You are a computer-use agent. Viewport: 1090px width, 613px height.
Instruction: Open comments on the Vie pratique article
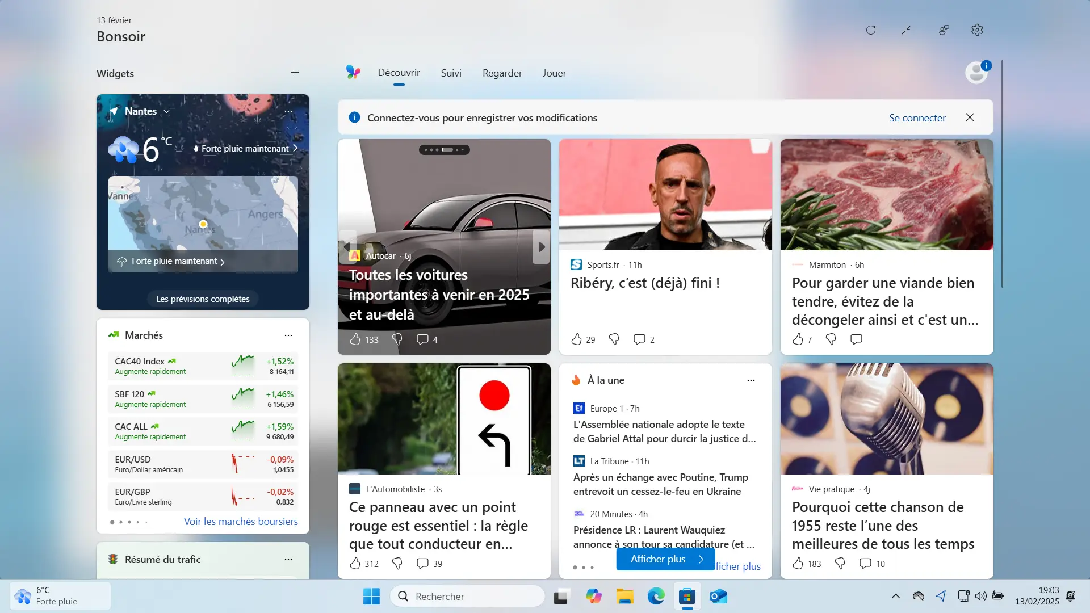tap(865, 564)
